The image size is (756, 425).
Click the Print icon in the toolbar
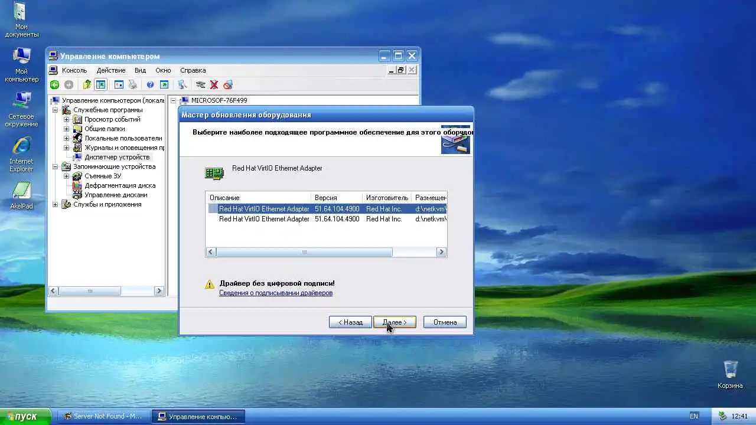tap(132, 85)
